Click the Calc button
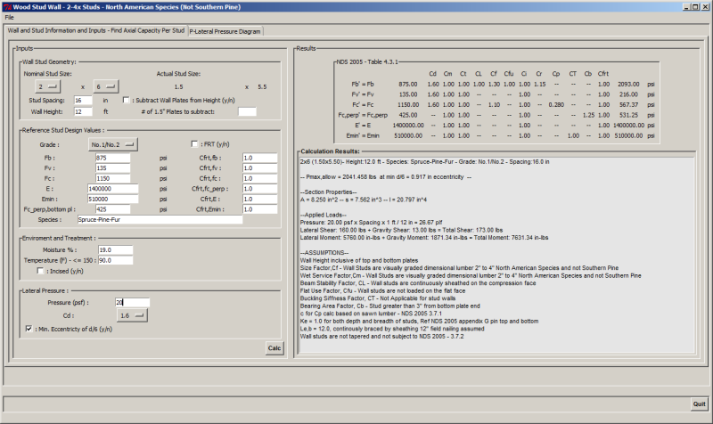The height and width of the screenshot is (424, 713). [x=275, y=348]
